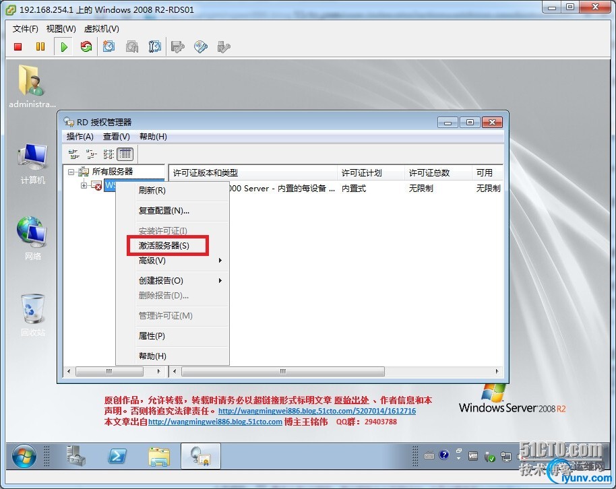The height and width of the screenshot is (489, 616).
Task: Click the revert to snapshot icon
Action: point(131,46)
